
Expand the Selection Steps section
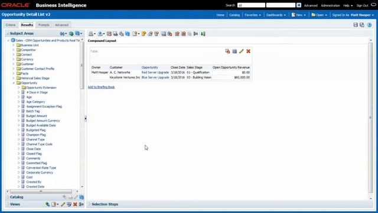click(x=90, y=204)
